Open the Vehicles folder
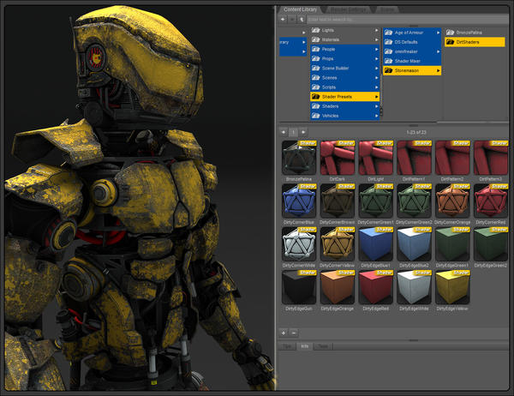The height and width of the screenshot is (396, 514). (x=345, y=116)
